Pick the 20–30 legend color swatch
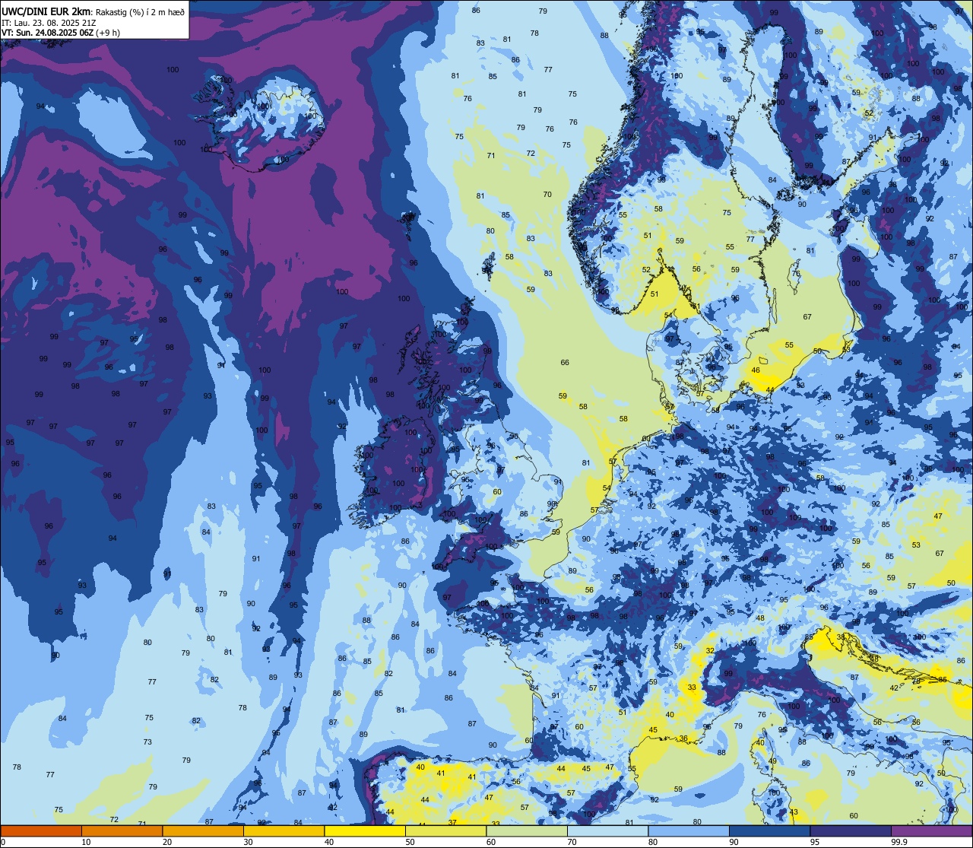This screenshot has width=973, height=848. coord(203,831)
